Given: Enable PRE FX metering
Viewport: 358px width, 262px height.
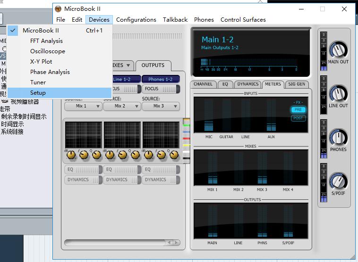Looking at the screenshot, I should (298, 110).
